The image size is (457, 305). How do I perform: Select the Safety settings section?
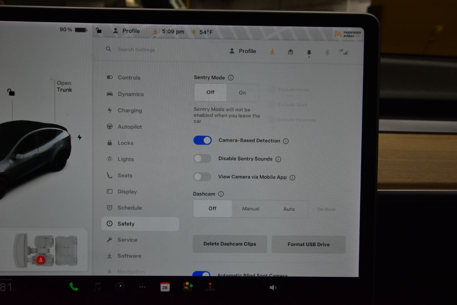140,224
